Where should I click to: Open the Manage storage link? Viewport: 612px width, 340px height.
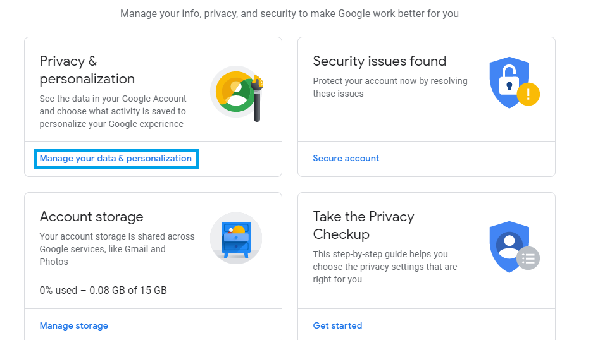[74, 326]
